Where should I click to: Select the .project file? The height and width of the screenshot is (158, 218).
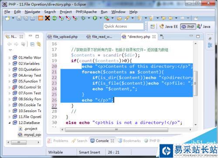click(x=28, y=129)
